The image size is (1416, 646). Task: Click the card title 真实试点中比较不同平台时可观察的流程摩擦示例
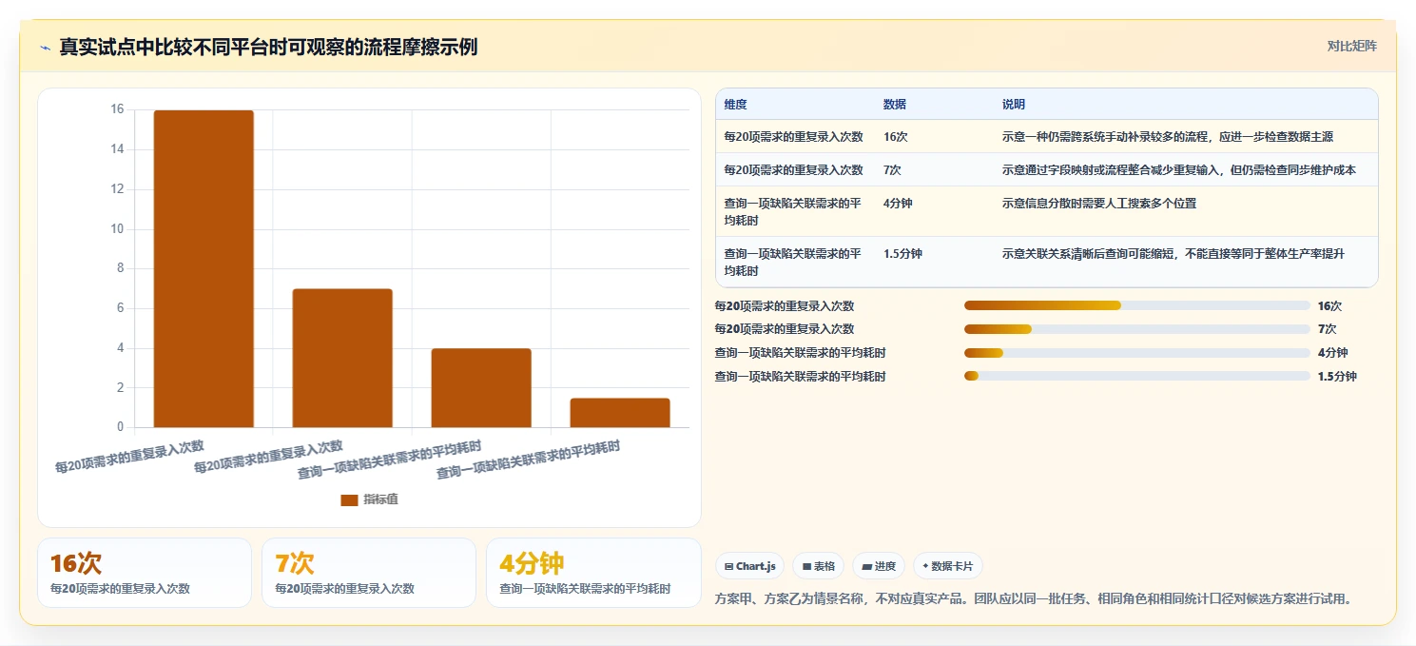pyautogui.click(x=268, y=47)
